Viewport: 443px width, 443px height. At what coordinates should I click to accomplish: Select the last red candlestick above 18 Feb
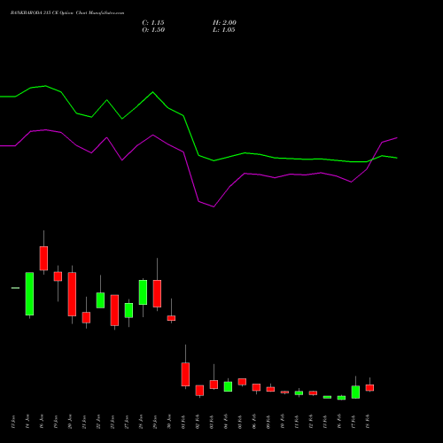pos(369,387)
